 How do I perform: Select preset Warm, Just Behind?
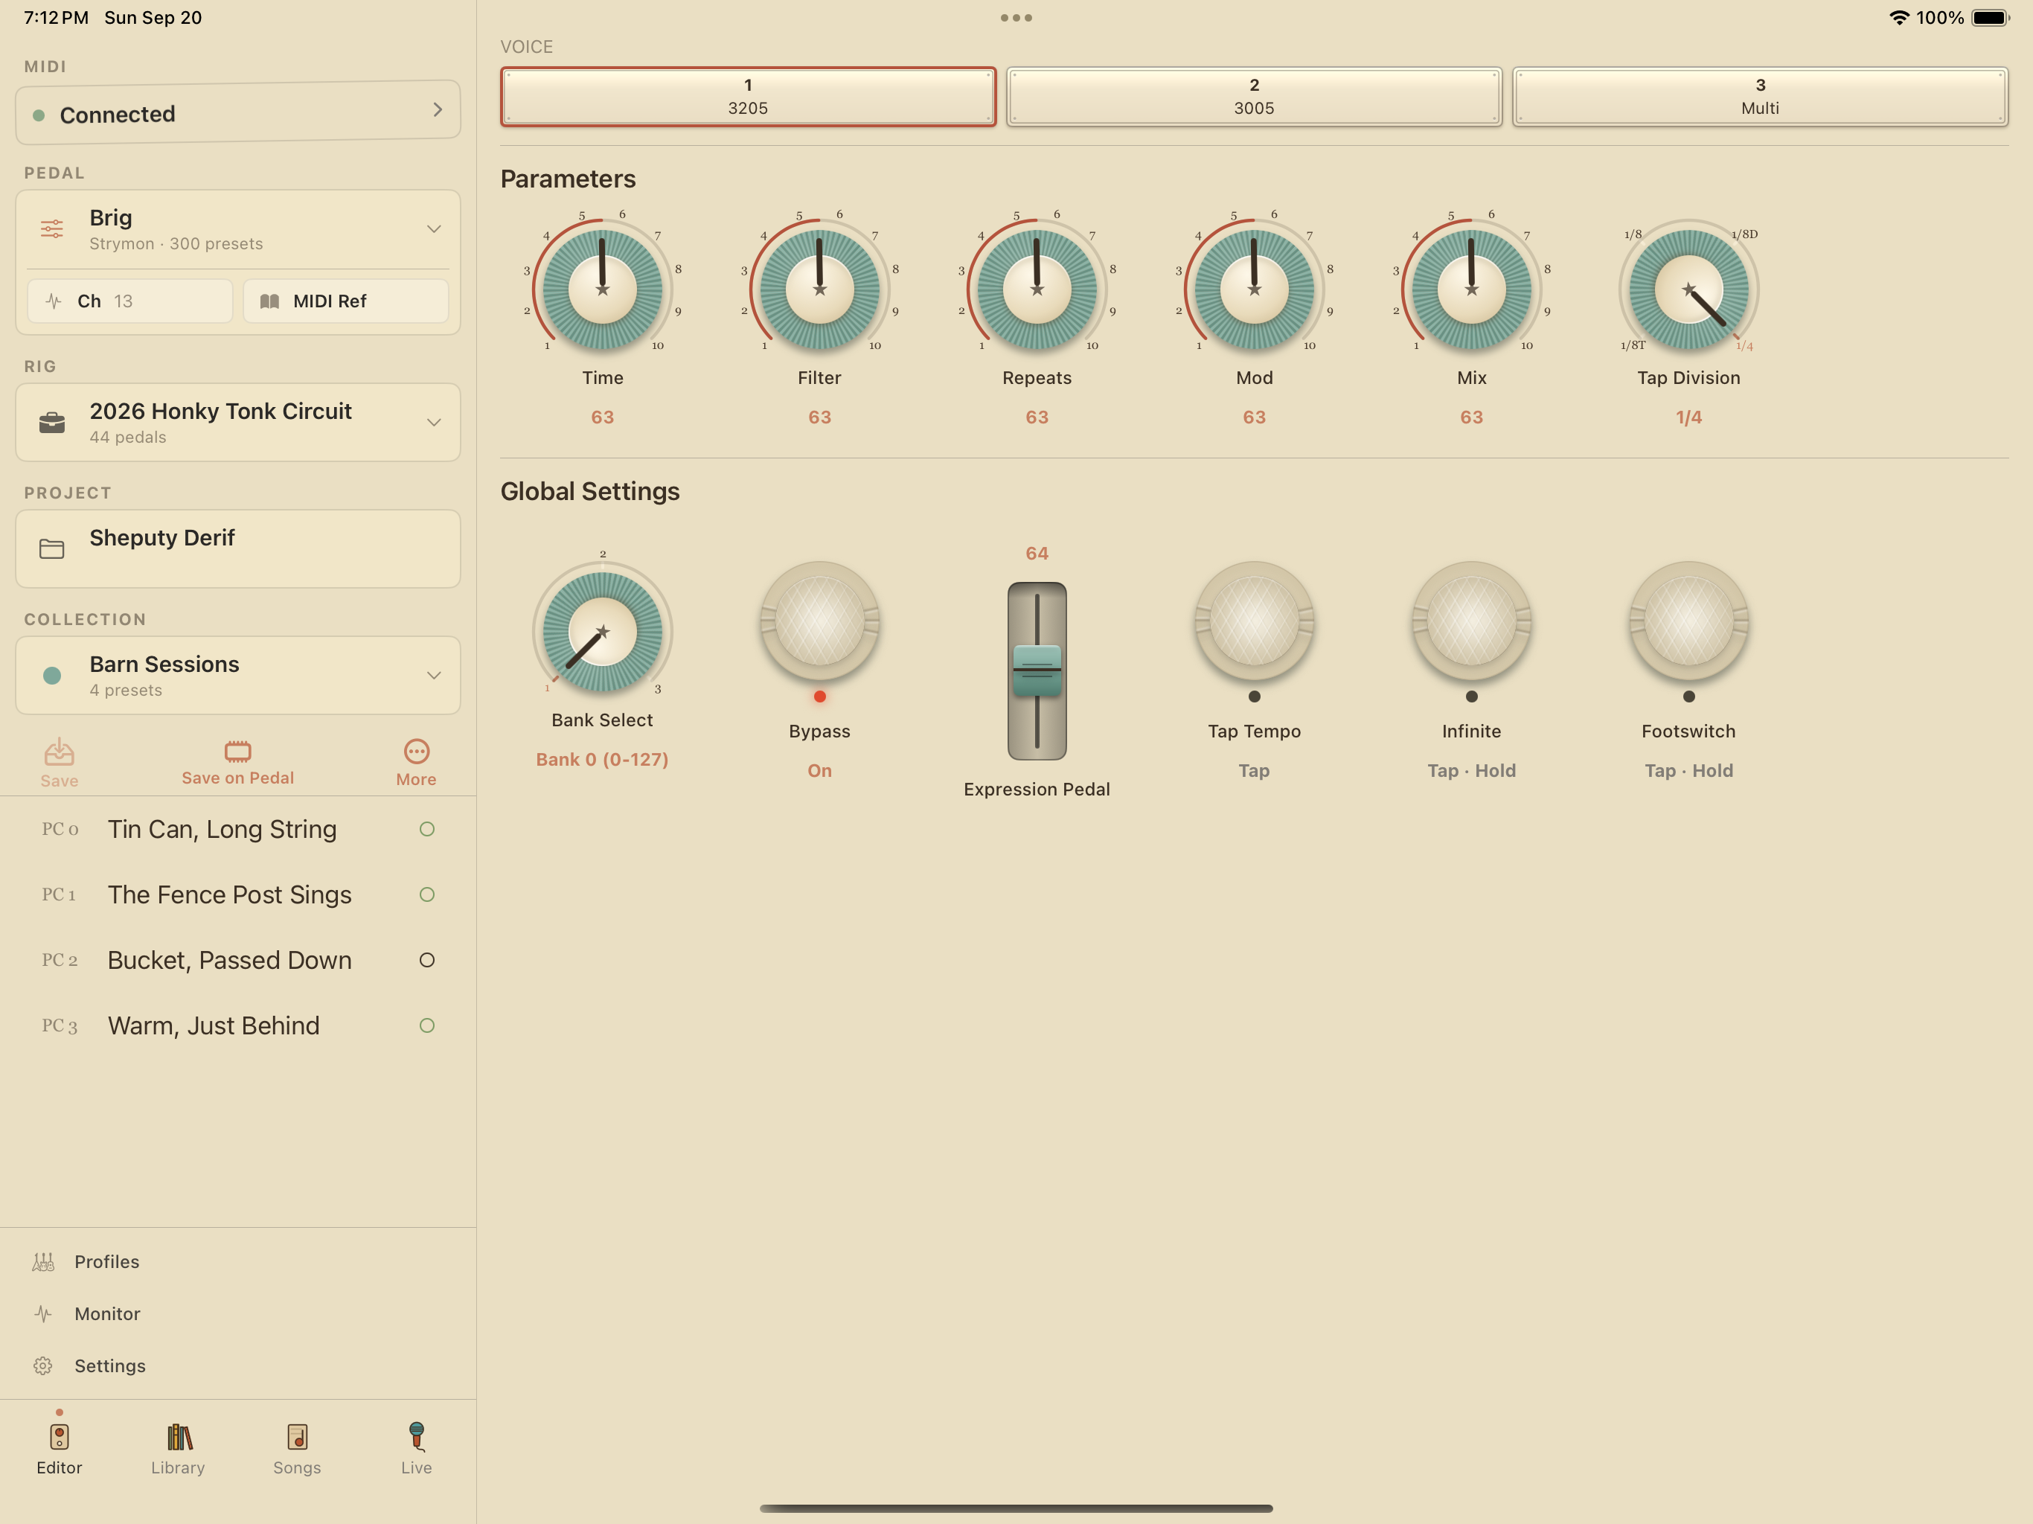238,1026
